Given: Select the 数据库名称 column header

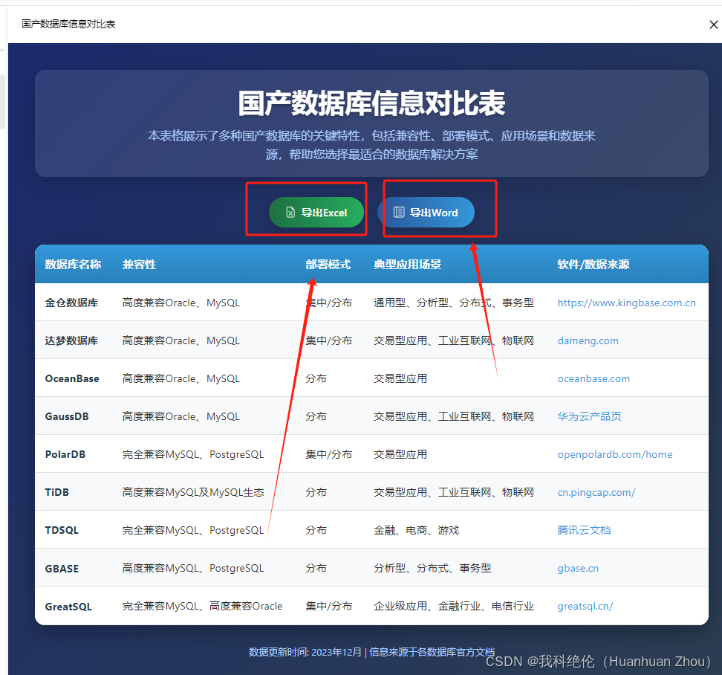Looking at the screenshot, I should [73, 265].
